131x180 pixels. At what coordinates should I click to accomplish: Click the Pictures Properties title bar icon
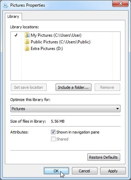tap(6, 6)
